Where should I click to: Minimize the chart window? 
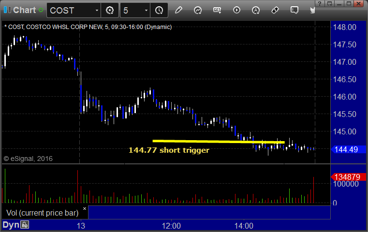tap(339, 3)
